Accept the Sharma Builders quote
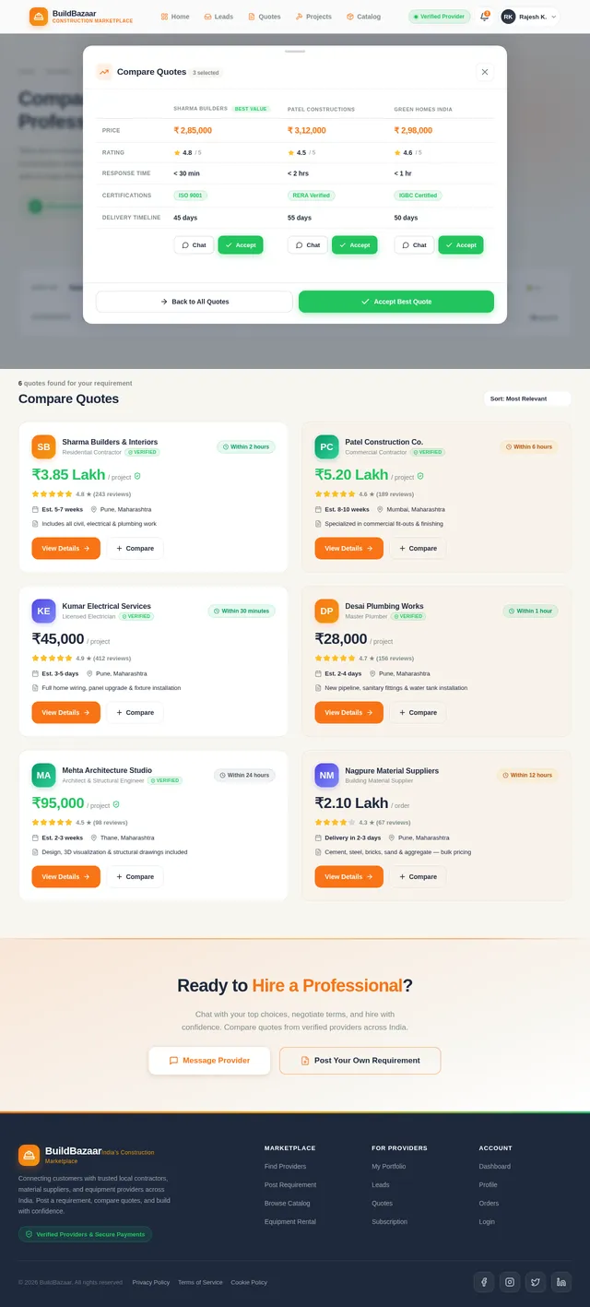Screen dimensions: 590x1307 tap(241, 244)
